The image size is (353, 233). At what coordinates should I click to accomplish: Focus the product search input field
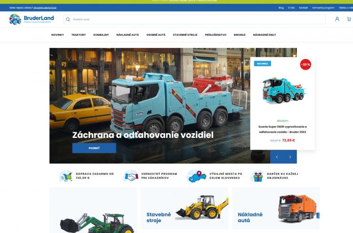194,19
